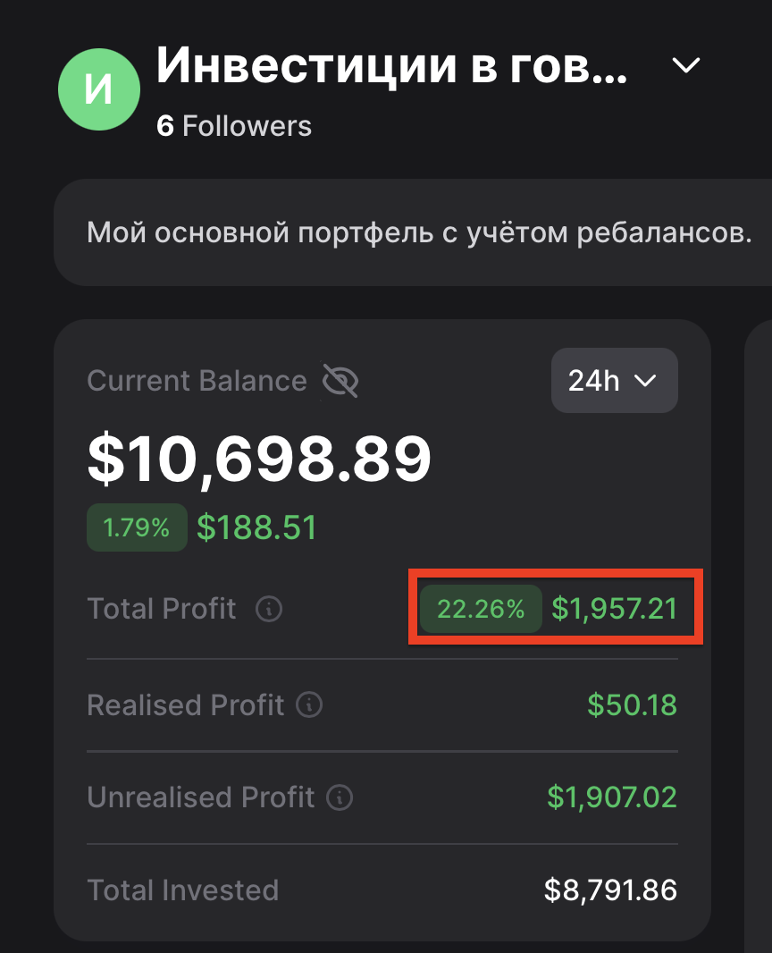Click the $8,791.86 total invested value
Image resolution: width=772 pixels, height=953 pixels.
click(x=610, y=890)
